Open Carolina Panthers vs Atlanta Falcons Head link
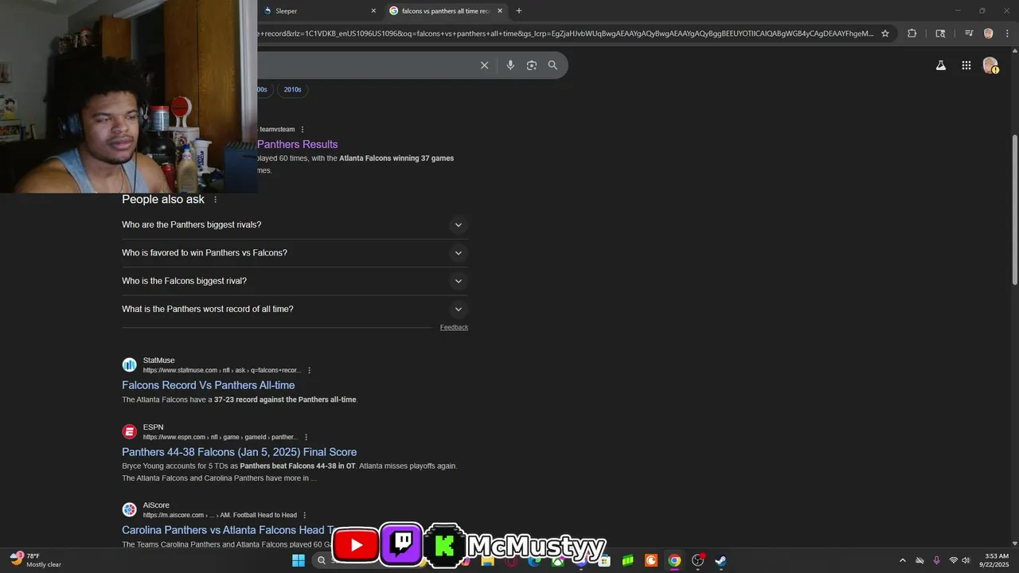 point(226,530)
